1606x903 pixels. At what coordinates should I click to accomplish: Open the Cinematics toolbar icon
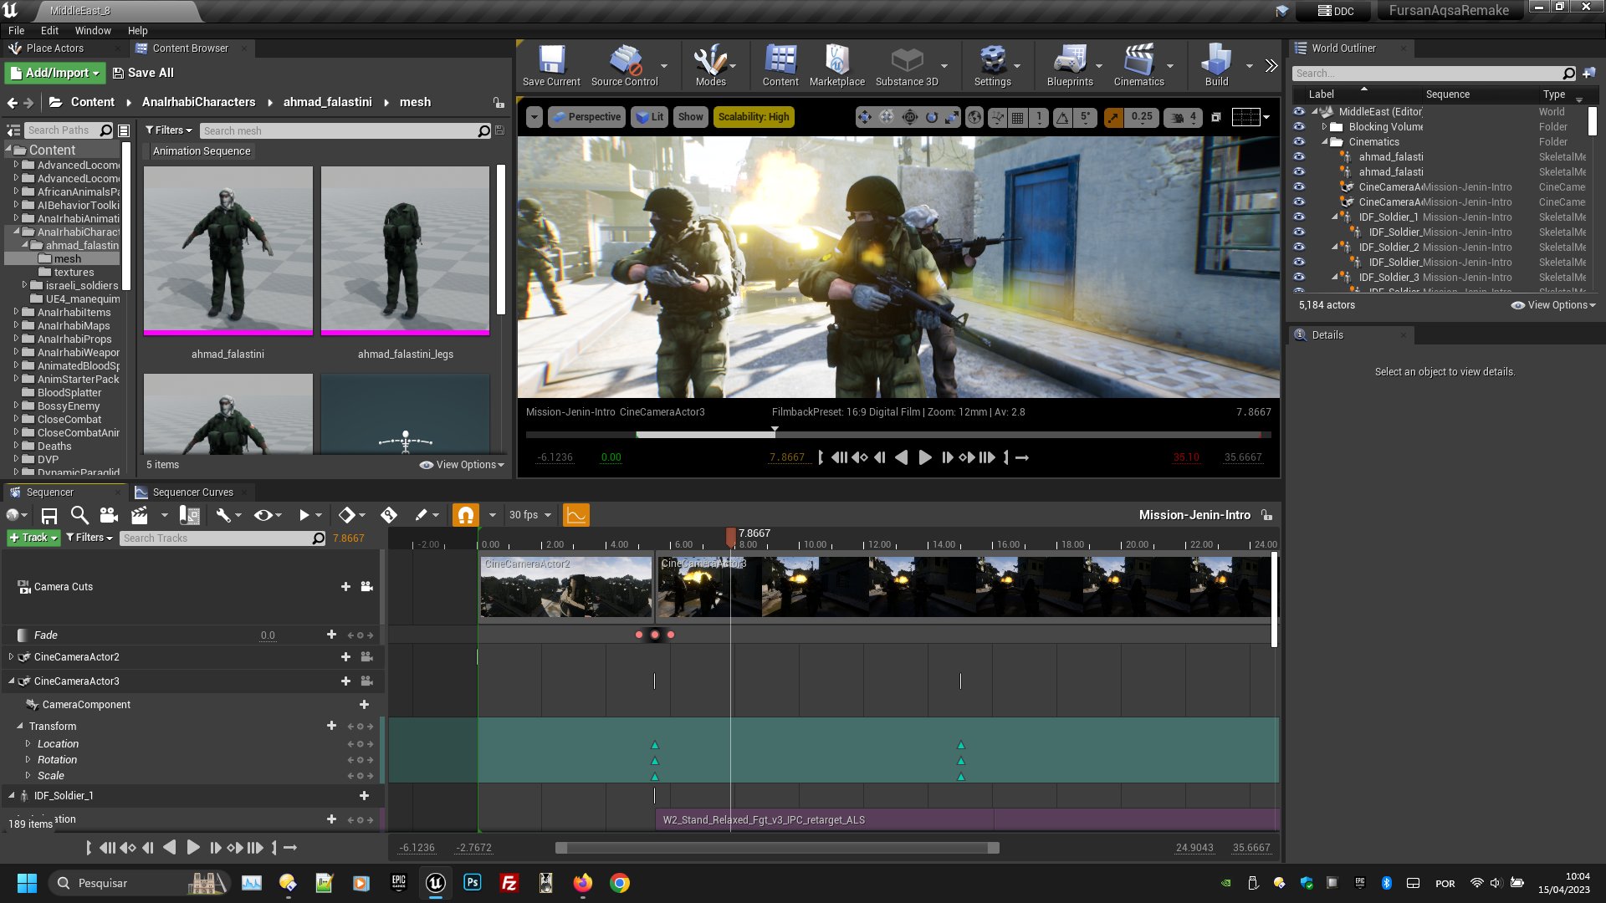tap(1138, 66)
